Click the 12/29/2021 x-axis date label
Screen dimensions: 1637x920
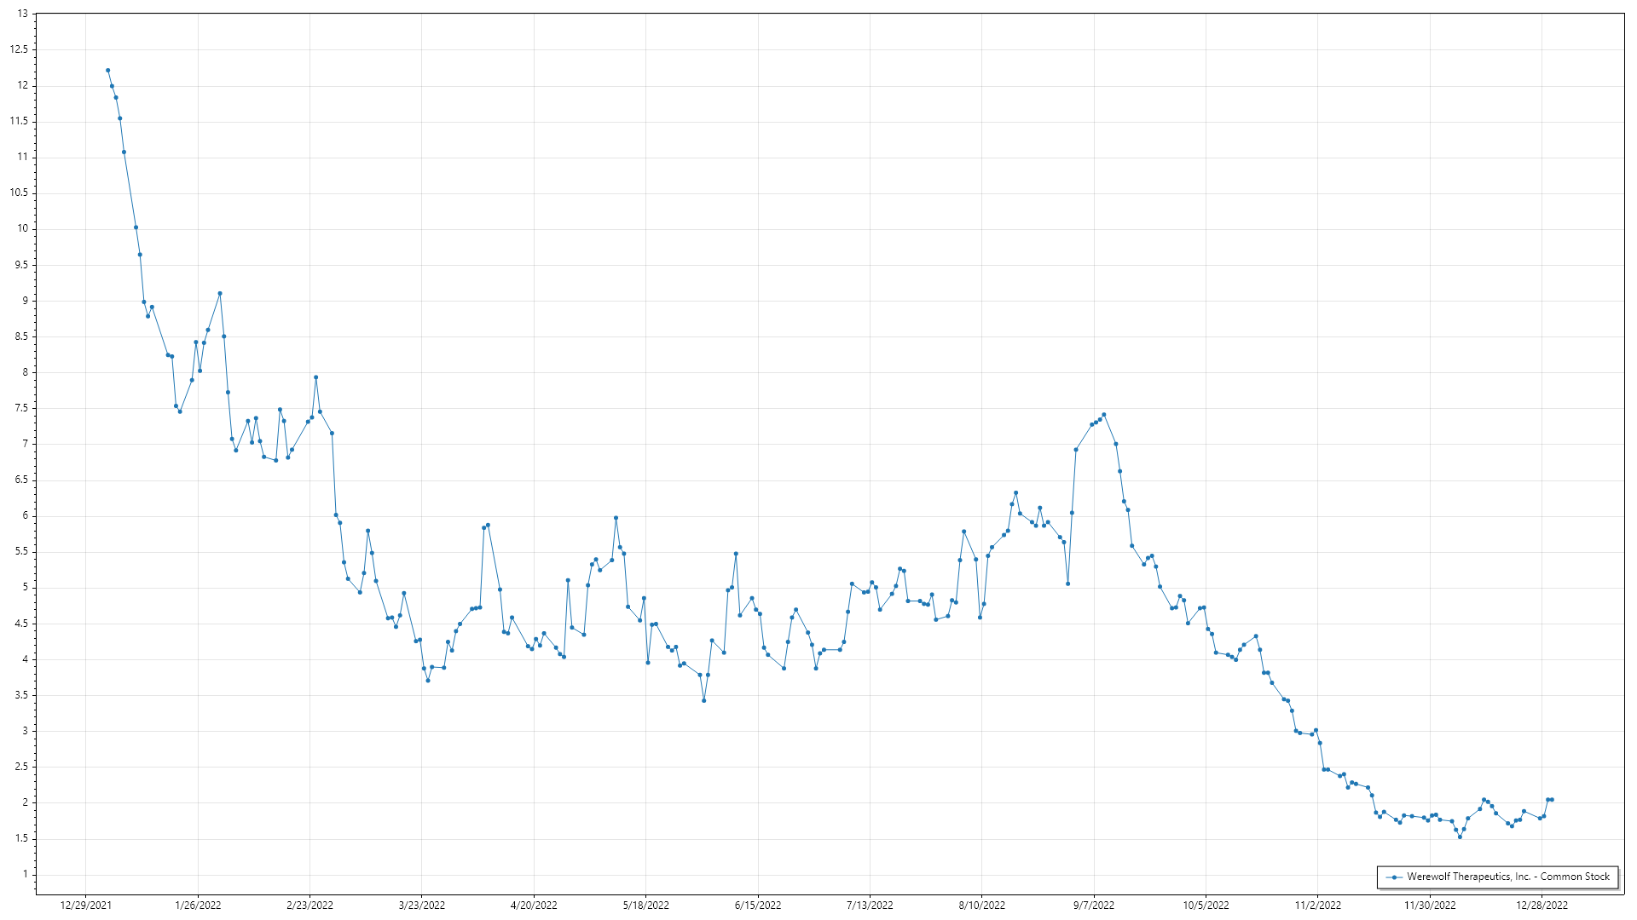86,906
